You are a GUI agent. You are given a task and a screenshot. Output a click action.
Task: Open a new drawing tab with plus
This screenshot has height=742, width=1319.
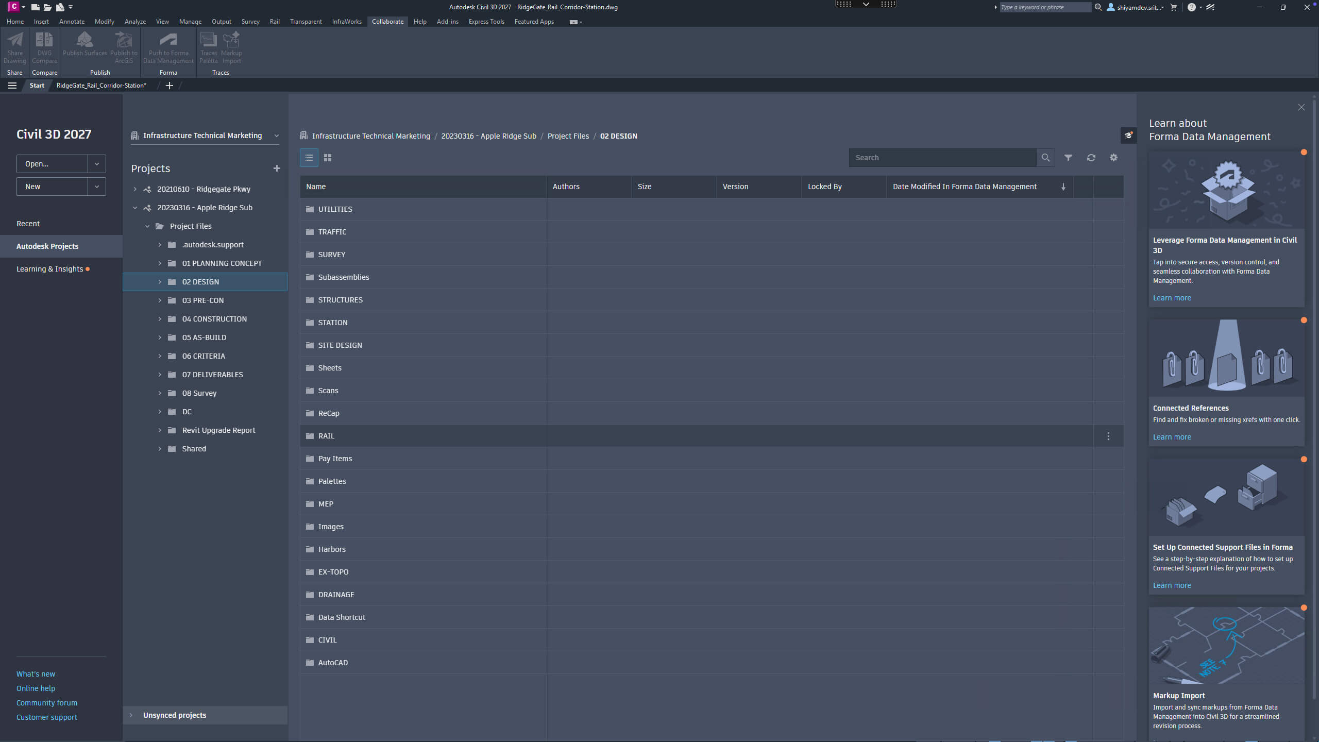[169, 86]
